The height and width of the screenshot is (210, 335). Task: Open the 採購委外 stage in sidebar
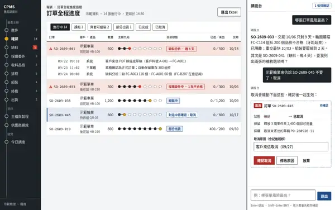pyautogui.click(x=21, y=56)
